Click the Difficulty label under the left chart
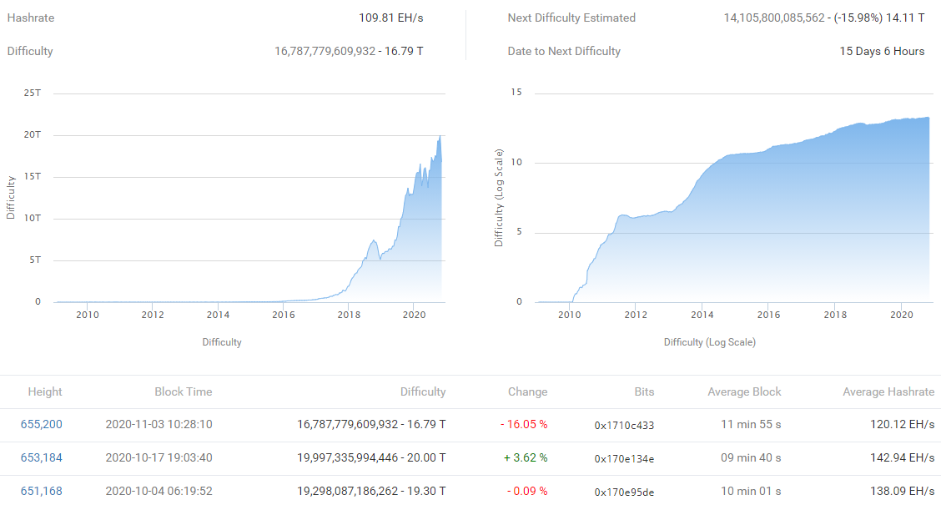Screen dimensions: 941x505 (221, 341)
